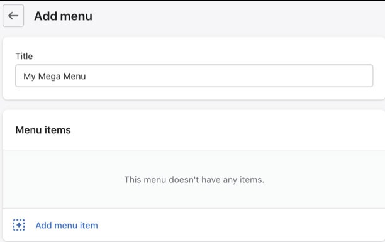This screenshot has height=242, width=385.
Task: Click the word 'Menu' in Menu items heading
Action: pyautogui.click(x=28, y=130)
